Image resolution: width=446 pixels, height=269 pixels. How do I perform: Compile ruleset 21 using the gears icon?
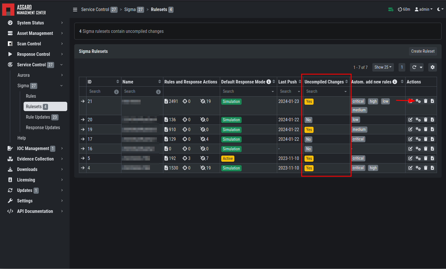(x=418, y=101)
